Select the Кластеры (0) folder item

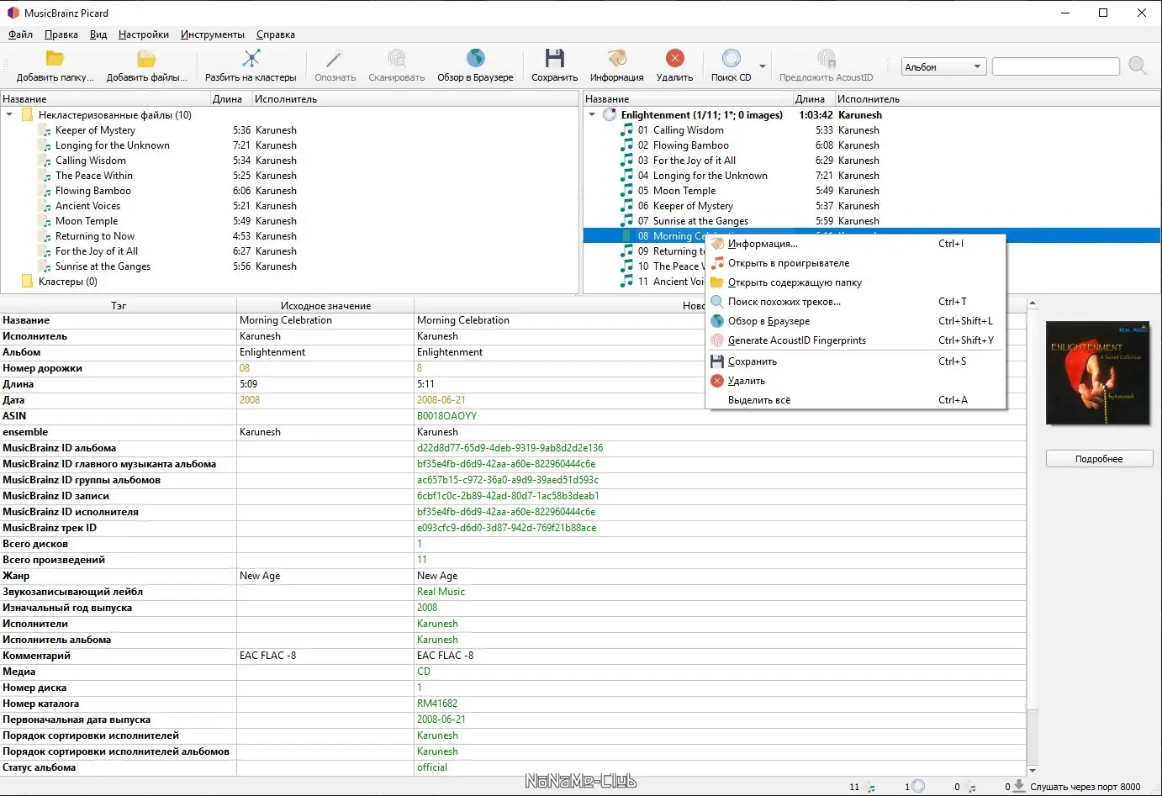68,282
